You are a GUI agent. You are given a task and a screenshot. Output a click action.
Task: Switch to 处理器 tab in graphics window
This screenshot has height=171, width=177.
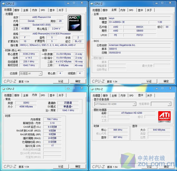96,96
